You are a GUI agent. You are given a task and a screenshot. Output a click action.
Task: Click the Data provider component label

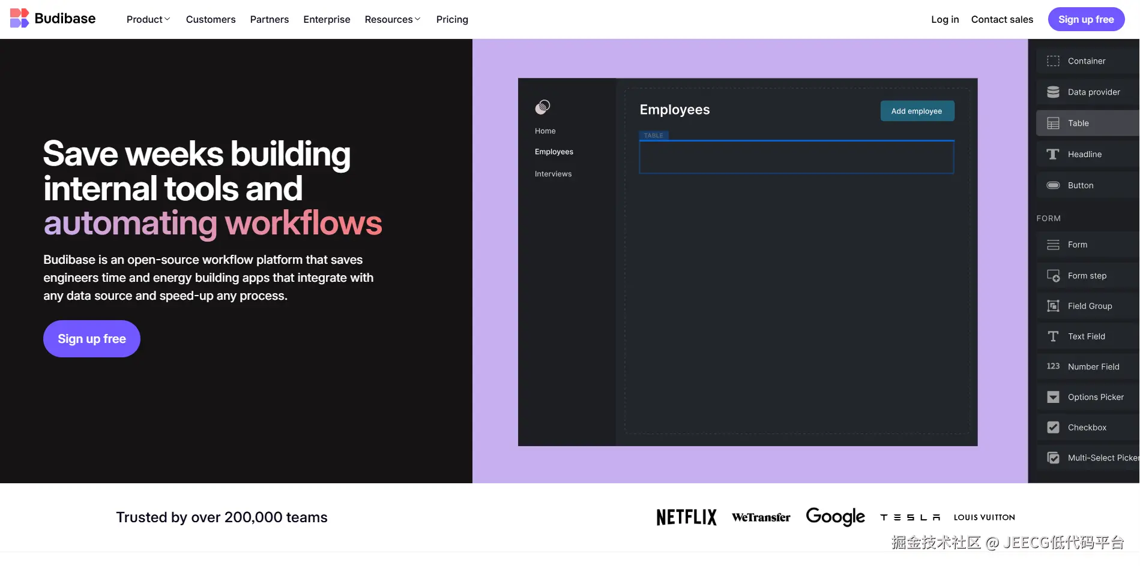(x=1094, y=92)
